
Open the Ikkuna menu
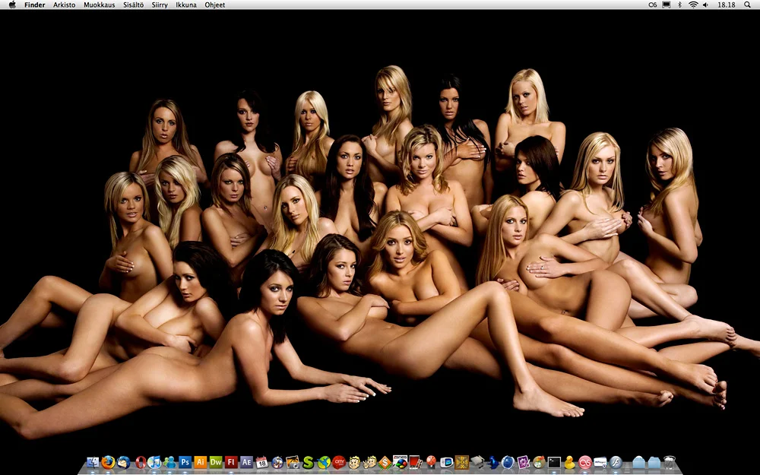point(185,5)
